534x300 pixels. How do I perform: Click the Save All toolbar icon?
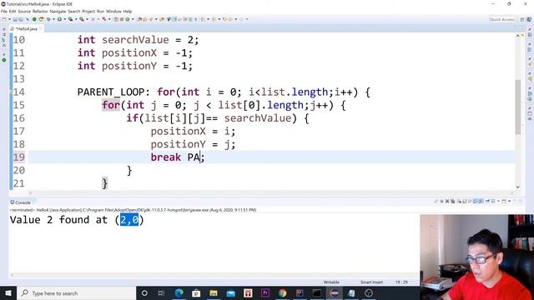tap(21, 19)
